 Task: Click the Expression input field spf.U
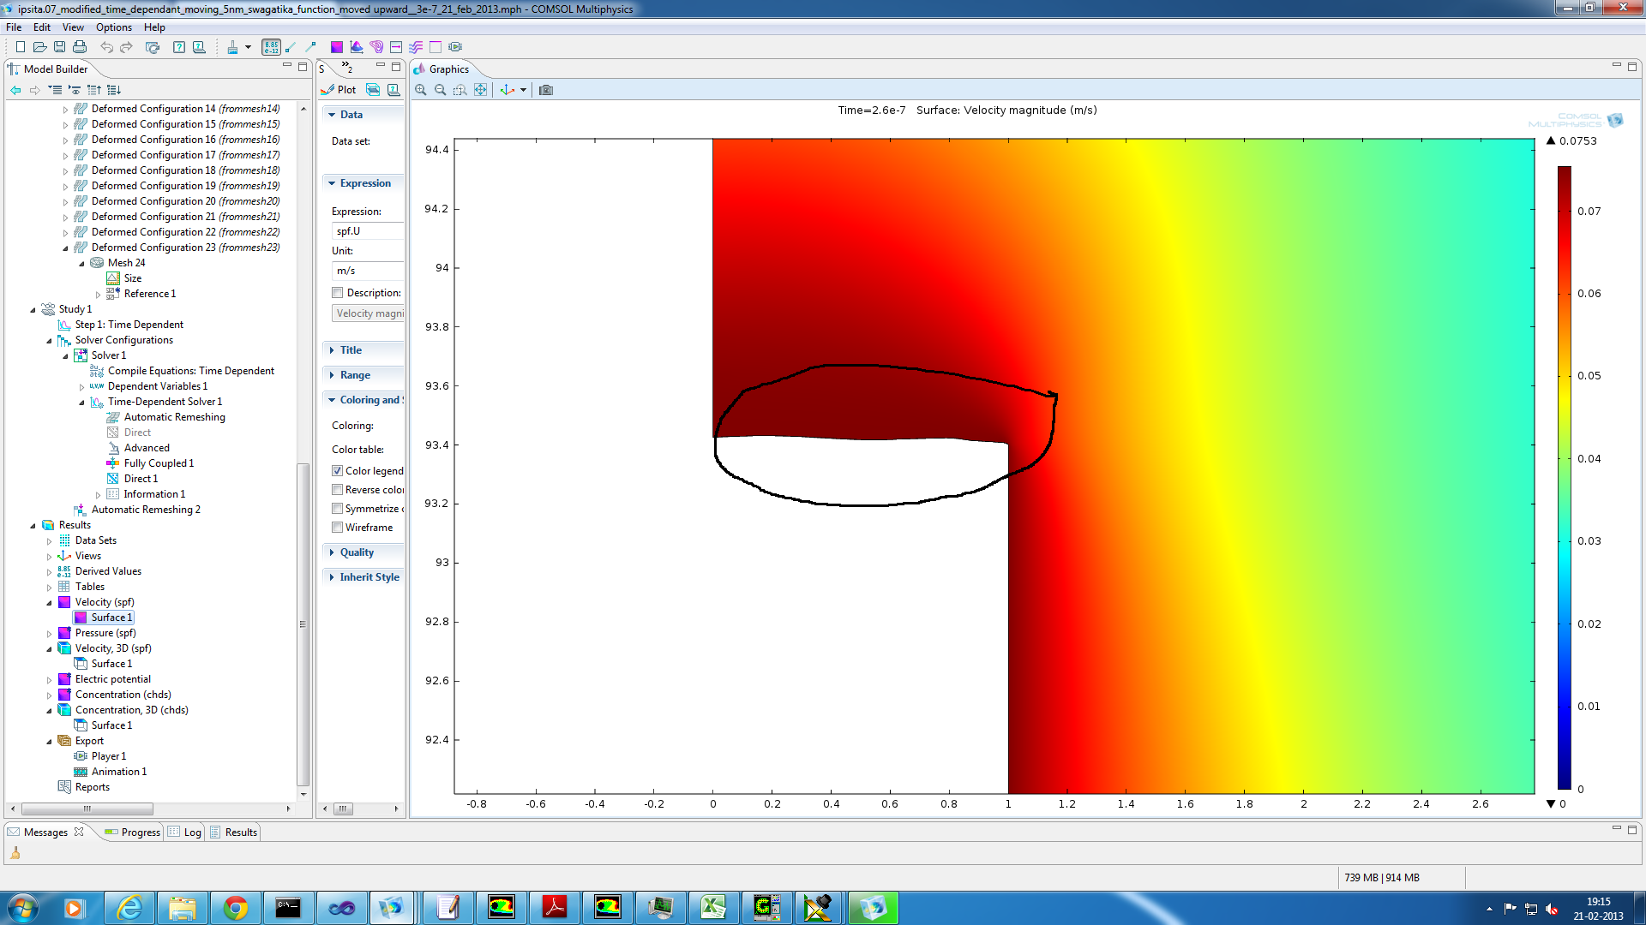[367, 231]
